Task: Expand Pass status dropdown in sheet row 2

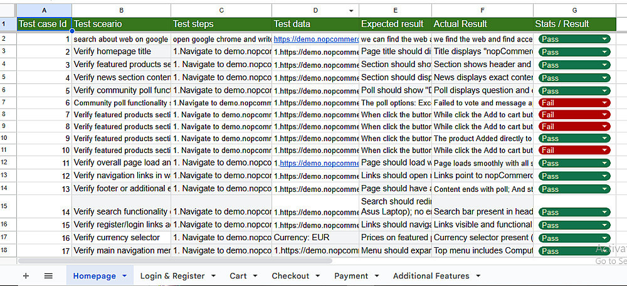Action: pos(604,39)
